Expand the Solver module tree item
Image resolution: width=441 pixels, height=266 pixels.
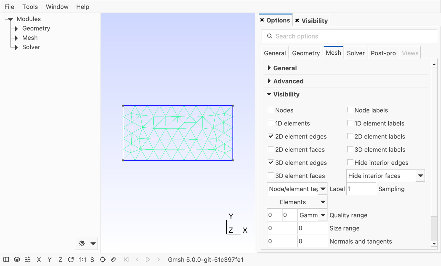[16, 47]
